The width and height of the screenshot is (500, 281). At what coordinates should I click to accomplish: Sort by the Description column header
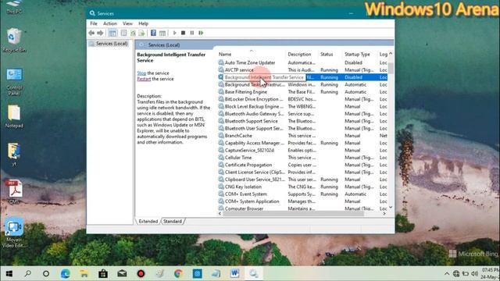pyautogui.click(x=299, y=54)
